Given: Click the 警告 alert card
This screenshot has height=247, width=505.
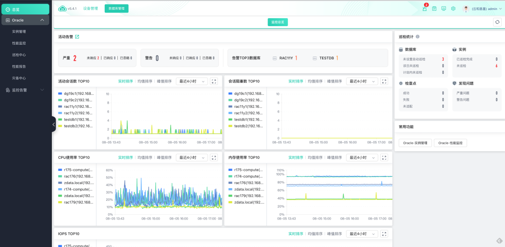Looking at the screenshot, I should [180, 58].
